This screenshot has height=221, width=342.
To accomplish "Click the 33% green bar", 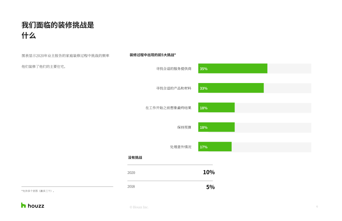I will pyautogui.click(x=231, y=88).
